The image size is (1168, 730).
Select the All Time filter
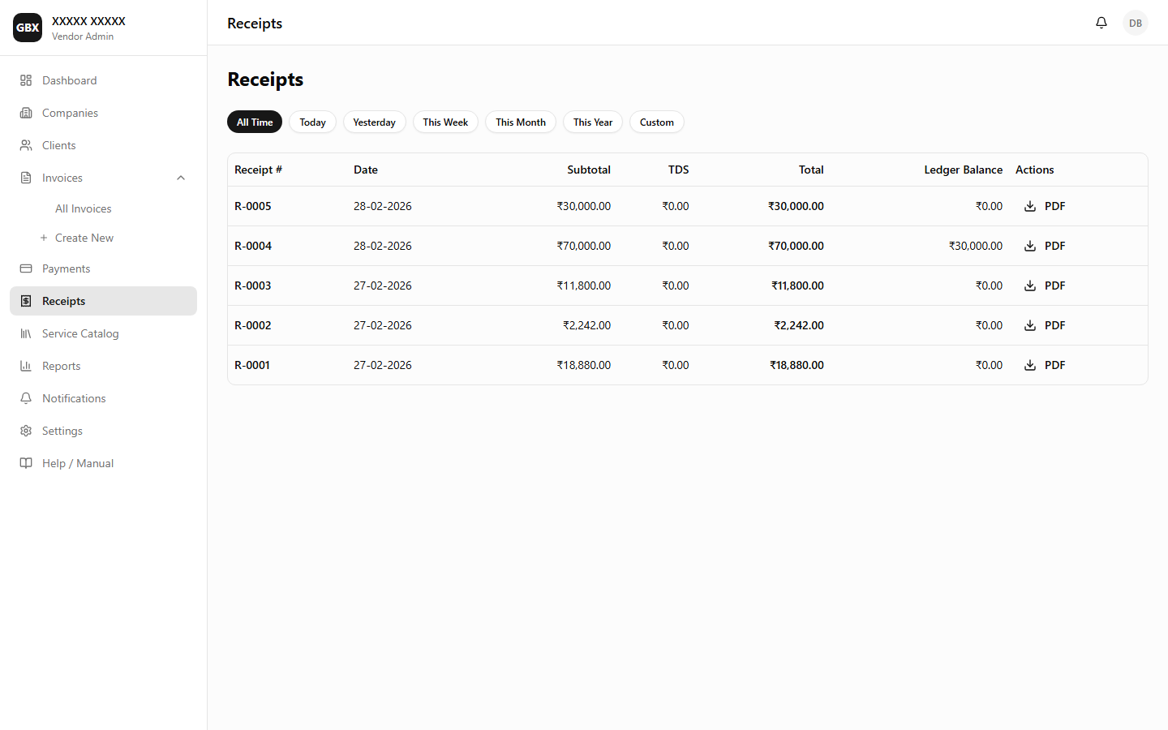pos(255,122)
